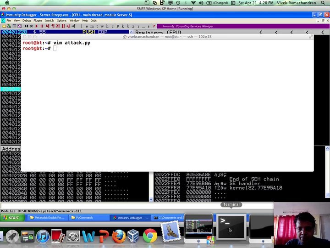Click Immunity Consulting Services Manager banner
The image size is (330, 248).
coord(243,26)
